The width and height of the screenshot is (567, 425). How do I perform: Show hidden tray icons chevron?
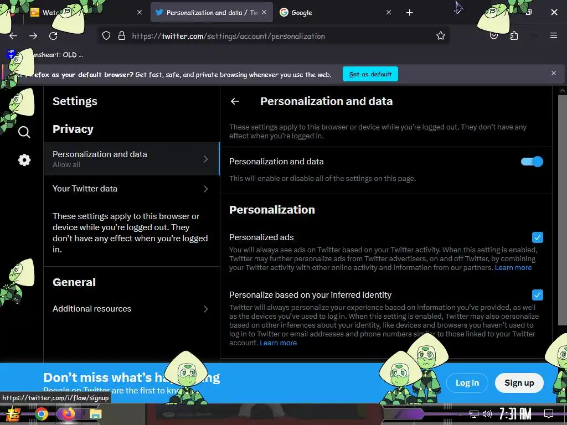pyautogui.click(x=460, y=414)
